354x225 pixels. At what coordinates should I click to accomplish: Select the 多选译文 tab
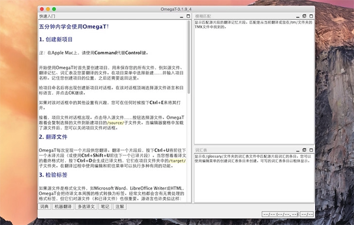[86, 207]
